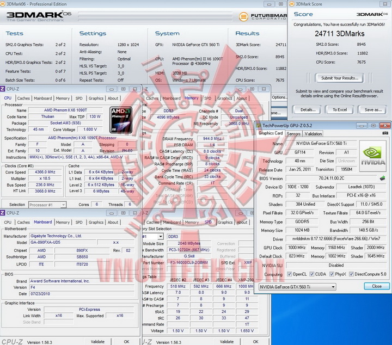Click the BIOS date 07/23/2010 field
Screen dimensions: 392x345
coord(82,294)
